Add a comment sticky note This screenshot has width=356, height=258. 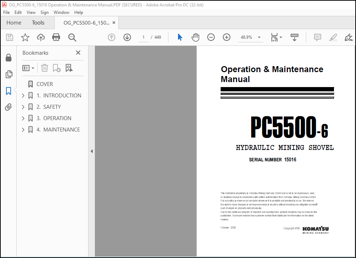tap(317, 37)
